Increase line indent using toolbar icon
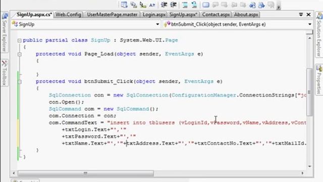323x182 pixels. click(x=174, y=5)
